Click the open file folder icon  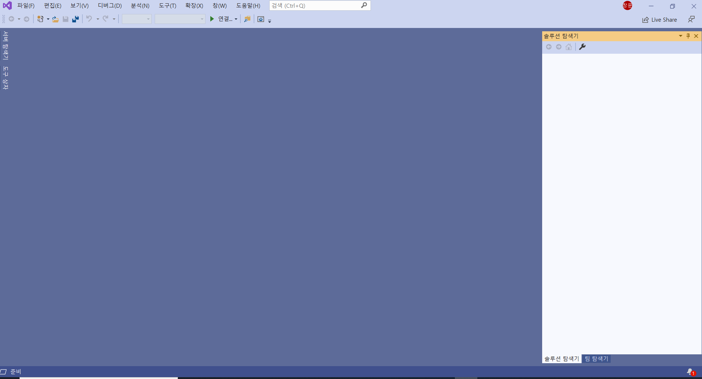click(x=55, y=19)
